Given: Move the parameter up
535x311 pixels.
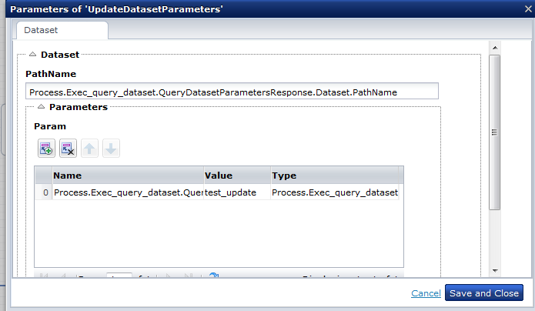Looking at the screenshot, I should pyautogui.click(x=89, y=149).
